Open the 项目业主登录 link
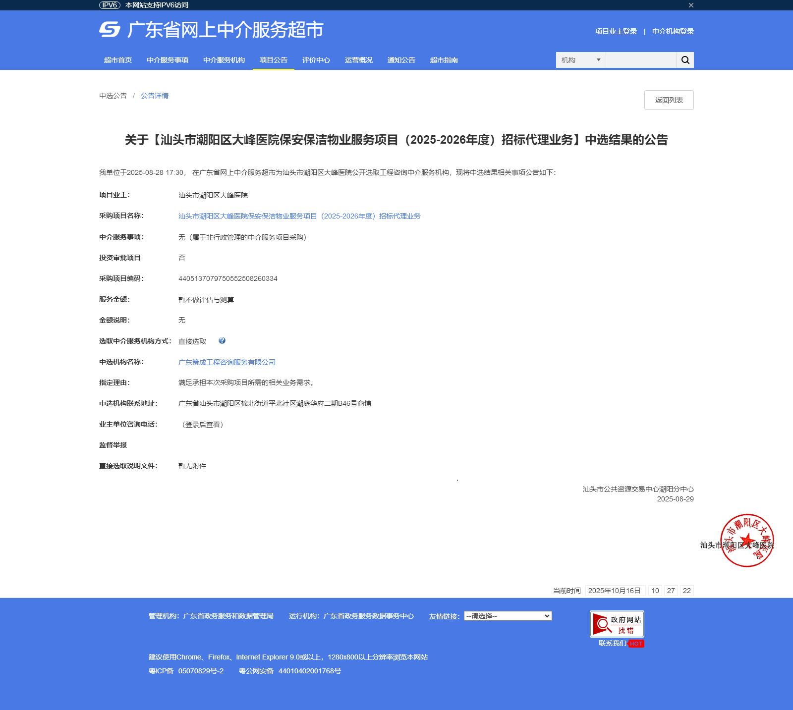The height and width of the screenshot is (710, 793). (616, 31)
